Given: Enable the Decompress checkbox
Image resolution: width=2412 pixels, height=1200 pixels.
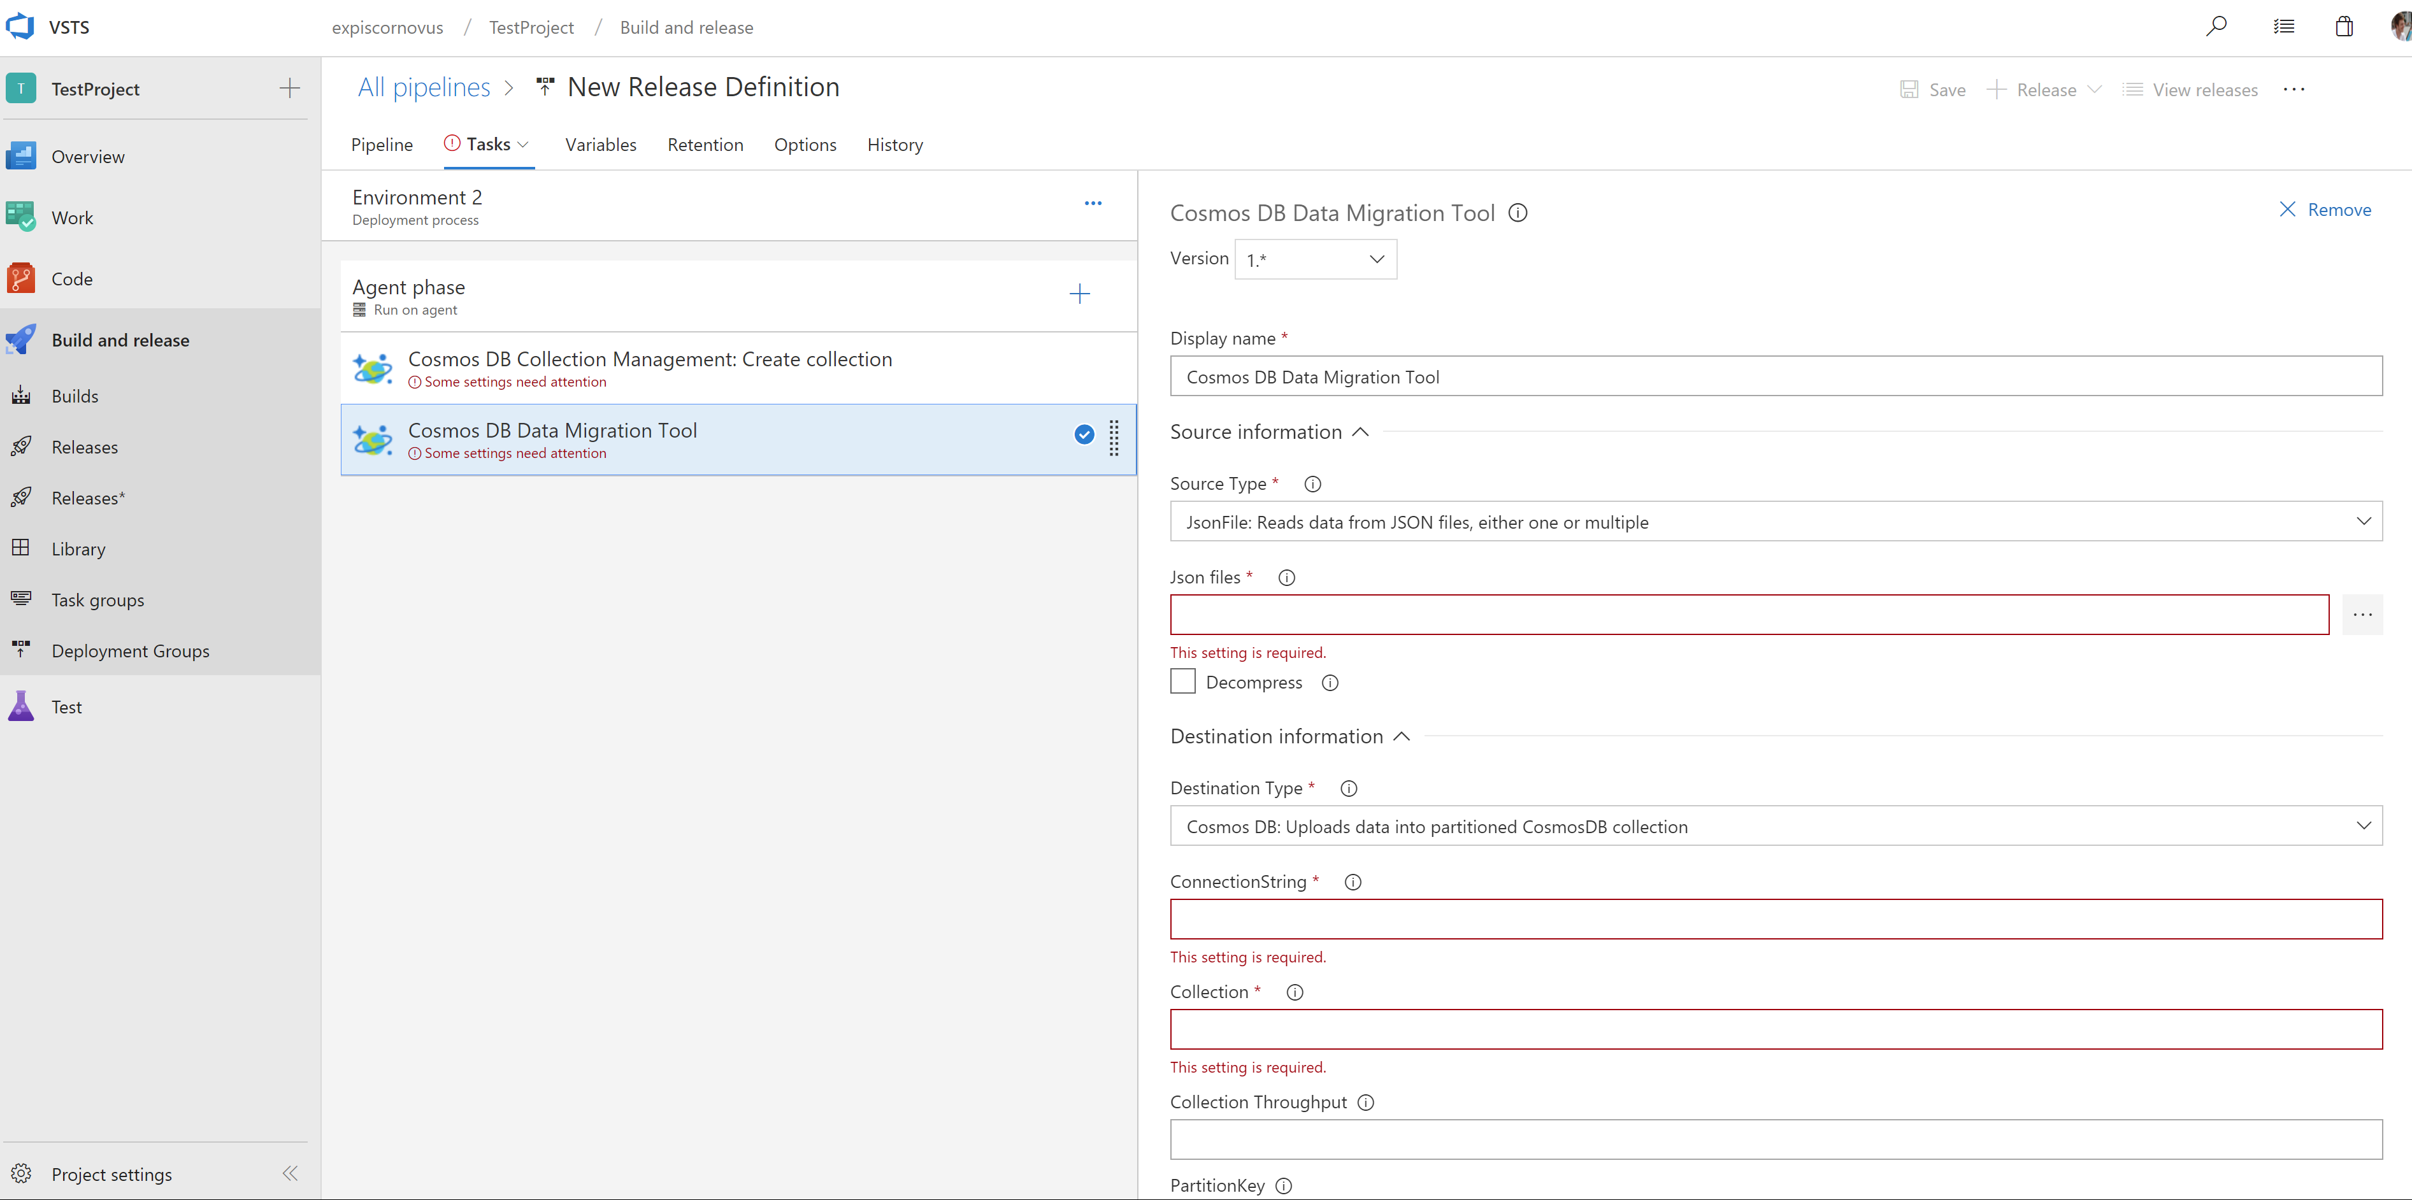Looking at the screenshot, I should pos(1182,682).
